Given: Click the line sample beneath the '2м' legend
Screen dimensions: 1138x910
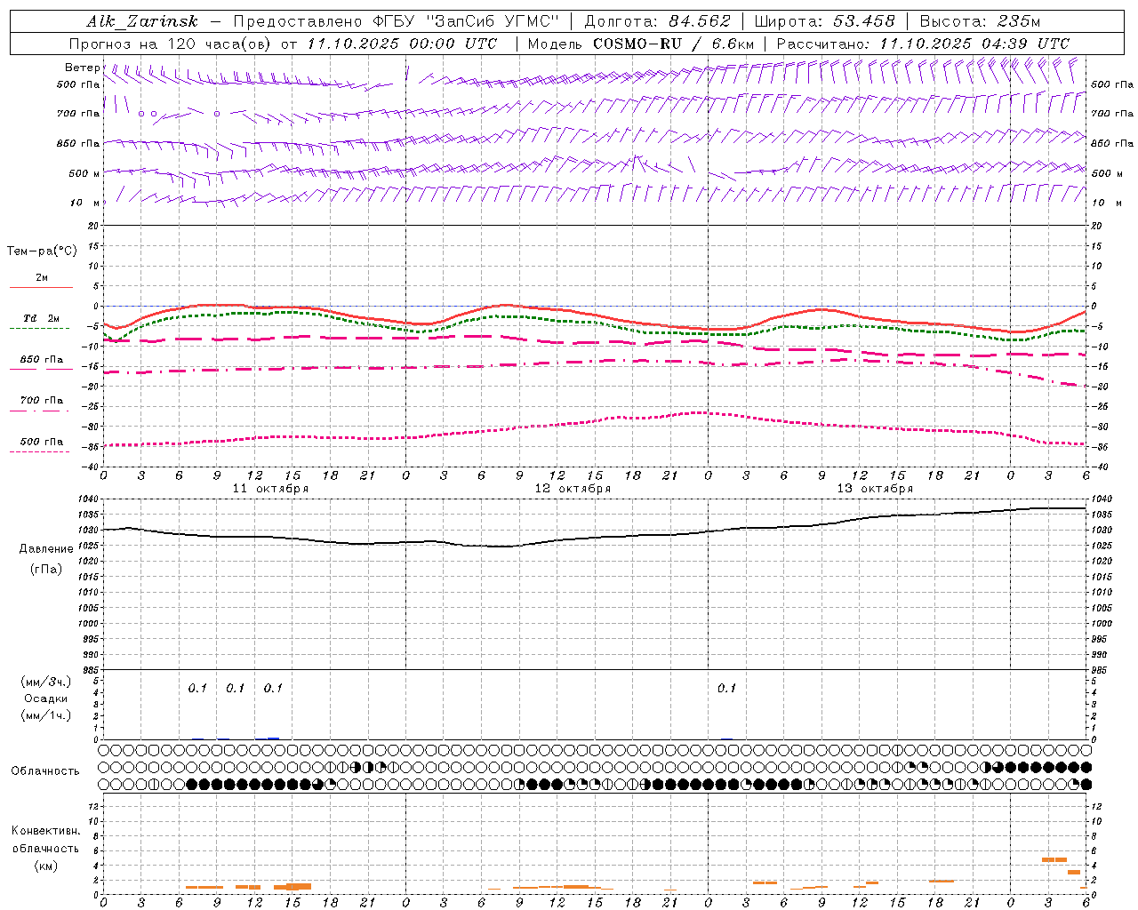Looking at the screenshot, I should 40,288.
